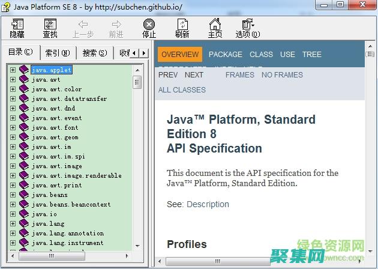Expand the java.applet tree node
The height and width of the screenshot is (269, 378).
[13, 70]
